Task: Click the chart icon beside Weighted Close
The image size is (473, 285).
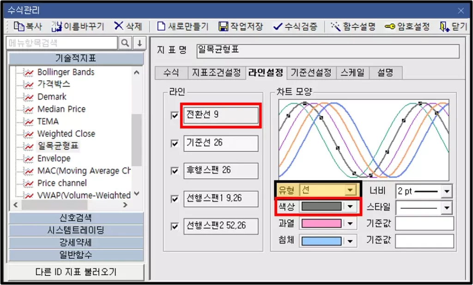Action: point(29,134)
